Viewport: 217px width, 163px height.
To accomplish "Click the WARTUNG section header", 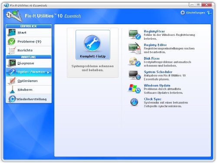I will tap(29, 57).
